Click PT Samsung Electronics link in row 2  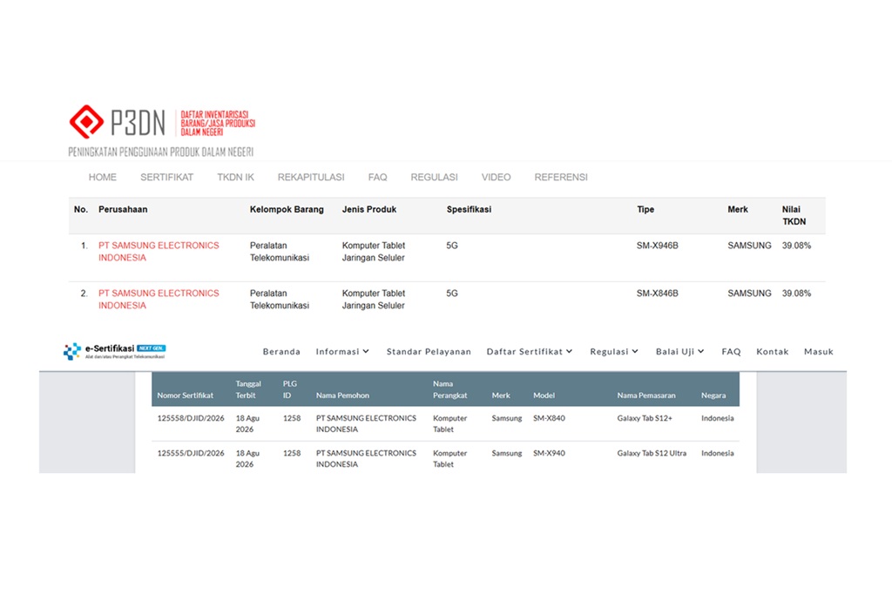pyautogui.click(x=159, y=300)
